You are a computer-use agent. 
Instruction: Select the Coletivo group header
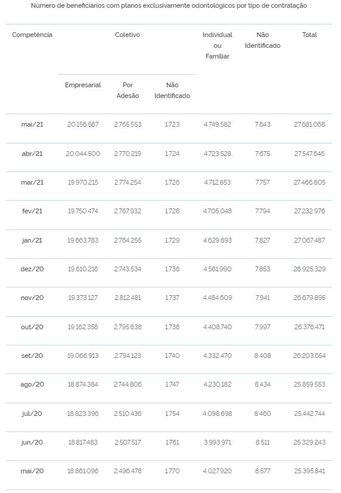[128, 35]
